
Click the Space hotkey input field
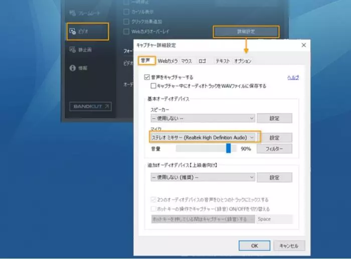(274, 219)
